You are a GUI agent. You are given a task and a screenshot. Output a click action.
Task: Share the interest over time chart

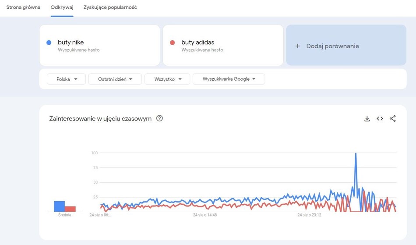tap(392, 119)
